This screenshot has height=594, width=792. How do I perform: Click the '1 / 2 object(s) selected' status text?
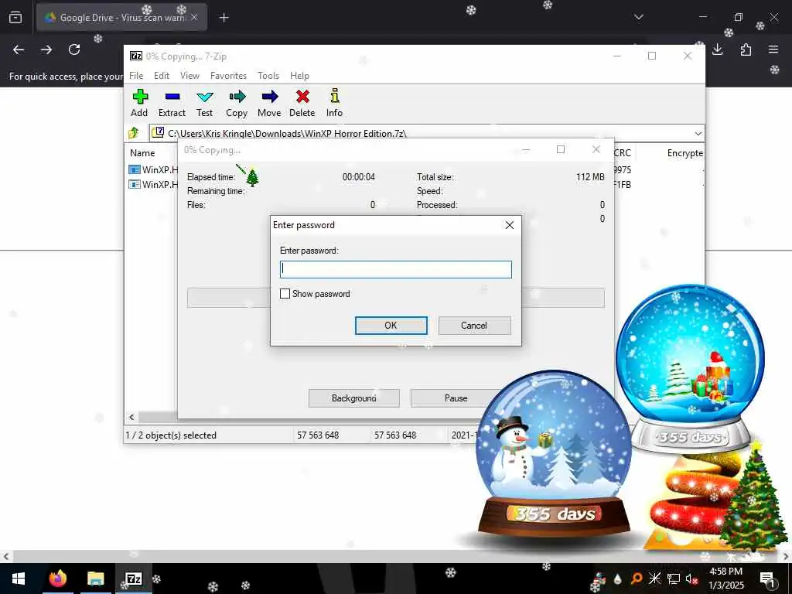171,435
